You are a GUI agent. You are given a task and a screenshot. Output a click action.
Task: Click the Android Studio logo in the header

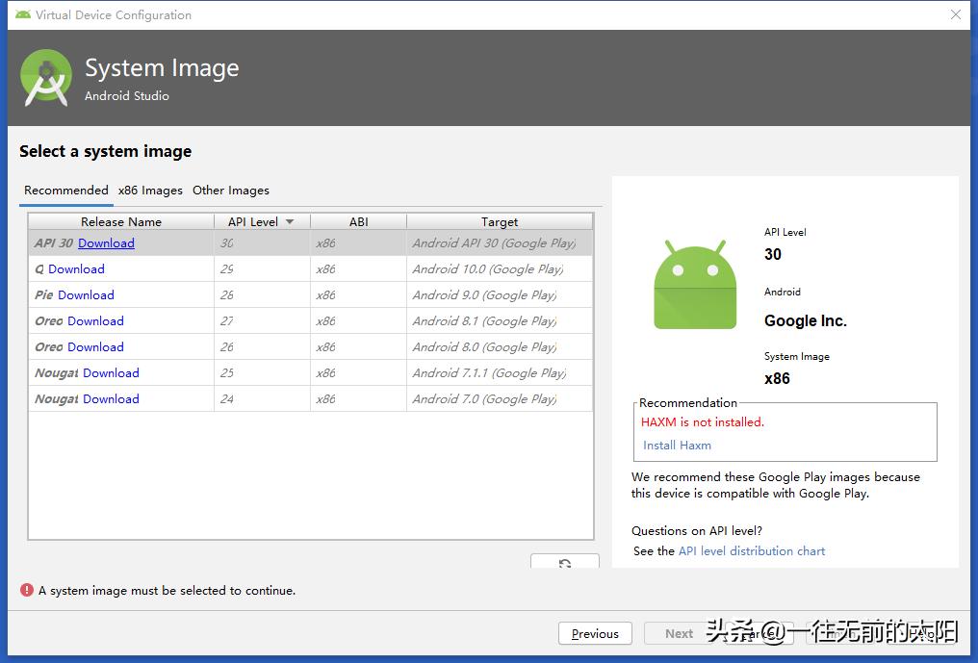pyautogui.click(x=45, y=77)
